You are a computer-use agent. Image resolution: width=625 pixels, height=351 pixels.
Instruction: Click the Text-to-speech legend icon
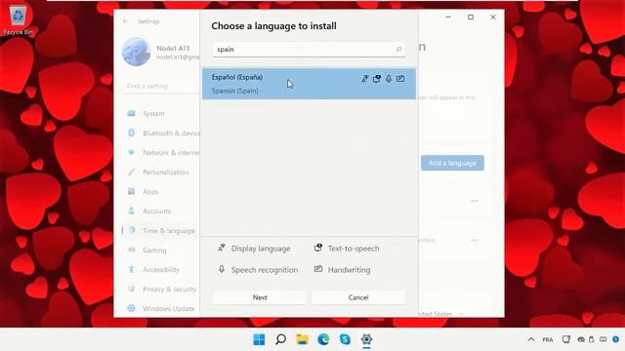pyautogui.click(x=318, y=248)
